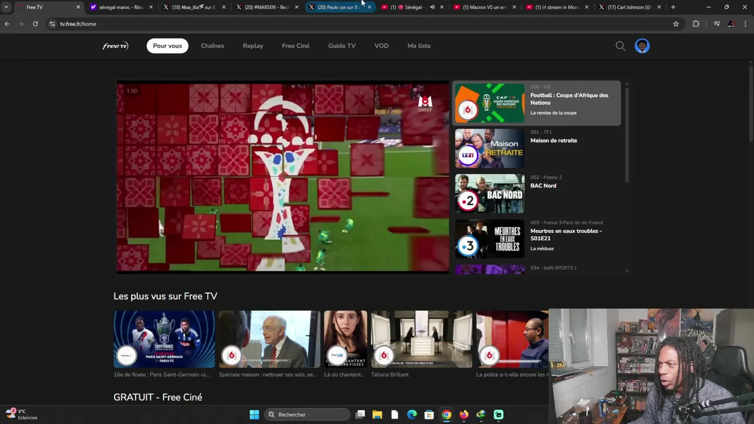Click the Tatiana Brillant caption

[x=390, y=375]
